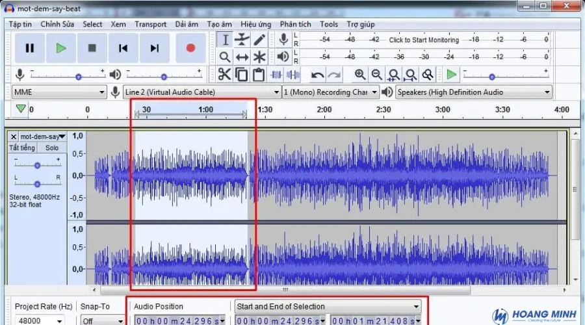Open the Hiệu ứng menu

[x=255, y=24]
